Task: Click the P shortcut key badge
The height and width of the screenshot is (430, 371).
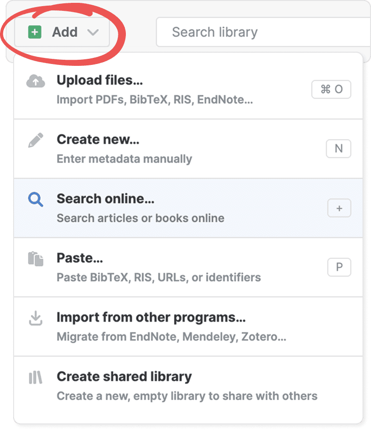Action: click(339, 268)
